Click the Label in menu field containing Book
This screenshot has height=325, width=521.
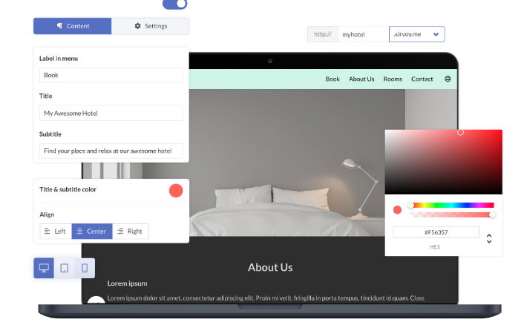(x=111, y=75)
